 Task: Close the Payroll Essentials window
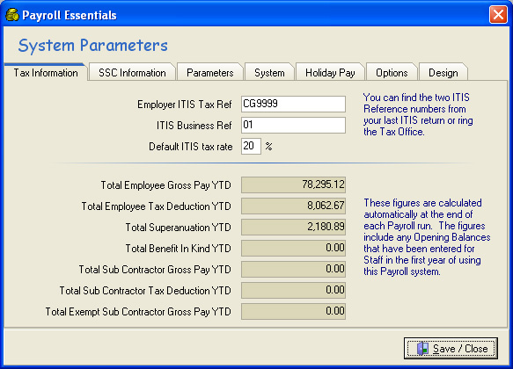click(498, 15)
